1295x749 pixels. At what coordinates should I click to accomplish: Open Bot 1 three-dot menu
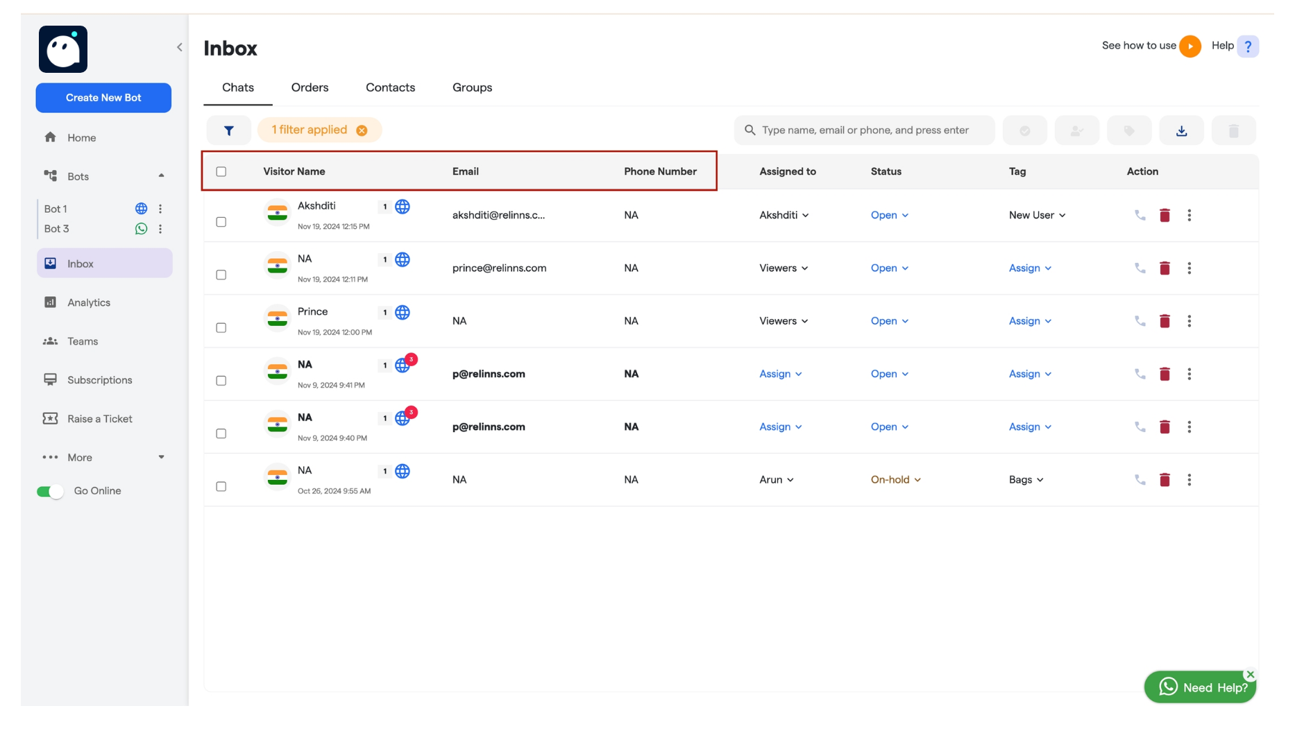(160, 209)
